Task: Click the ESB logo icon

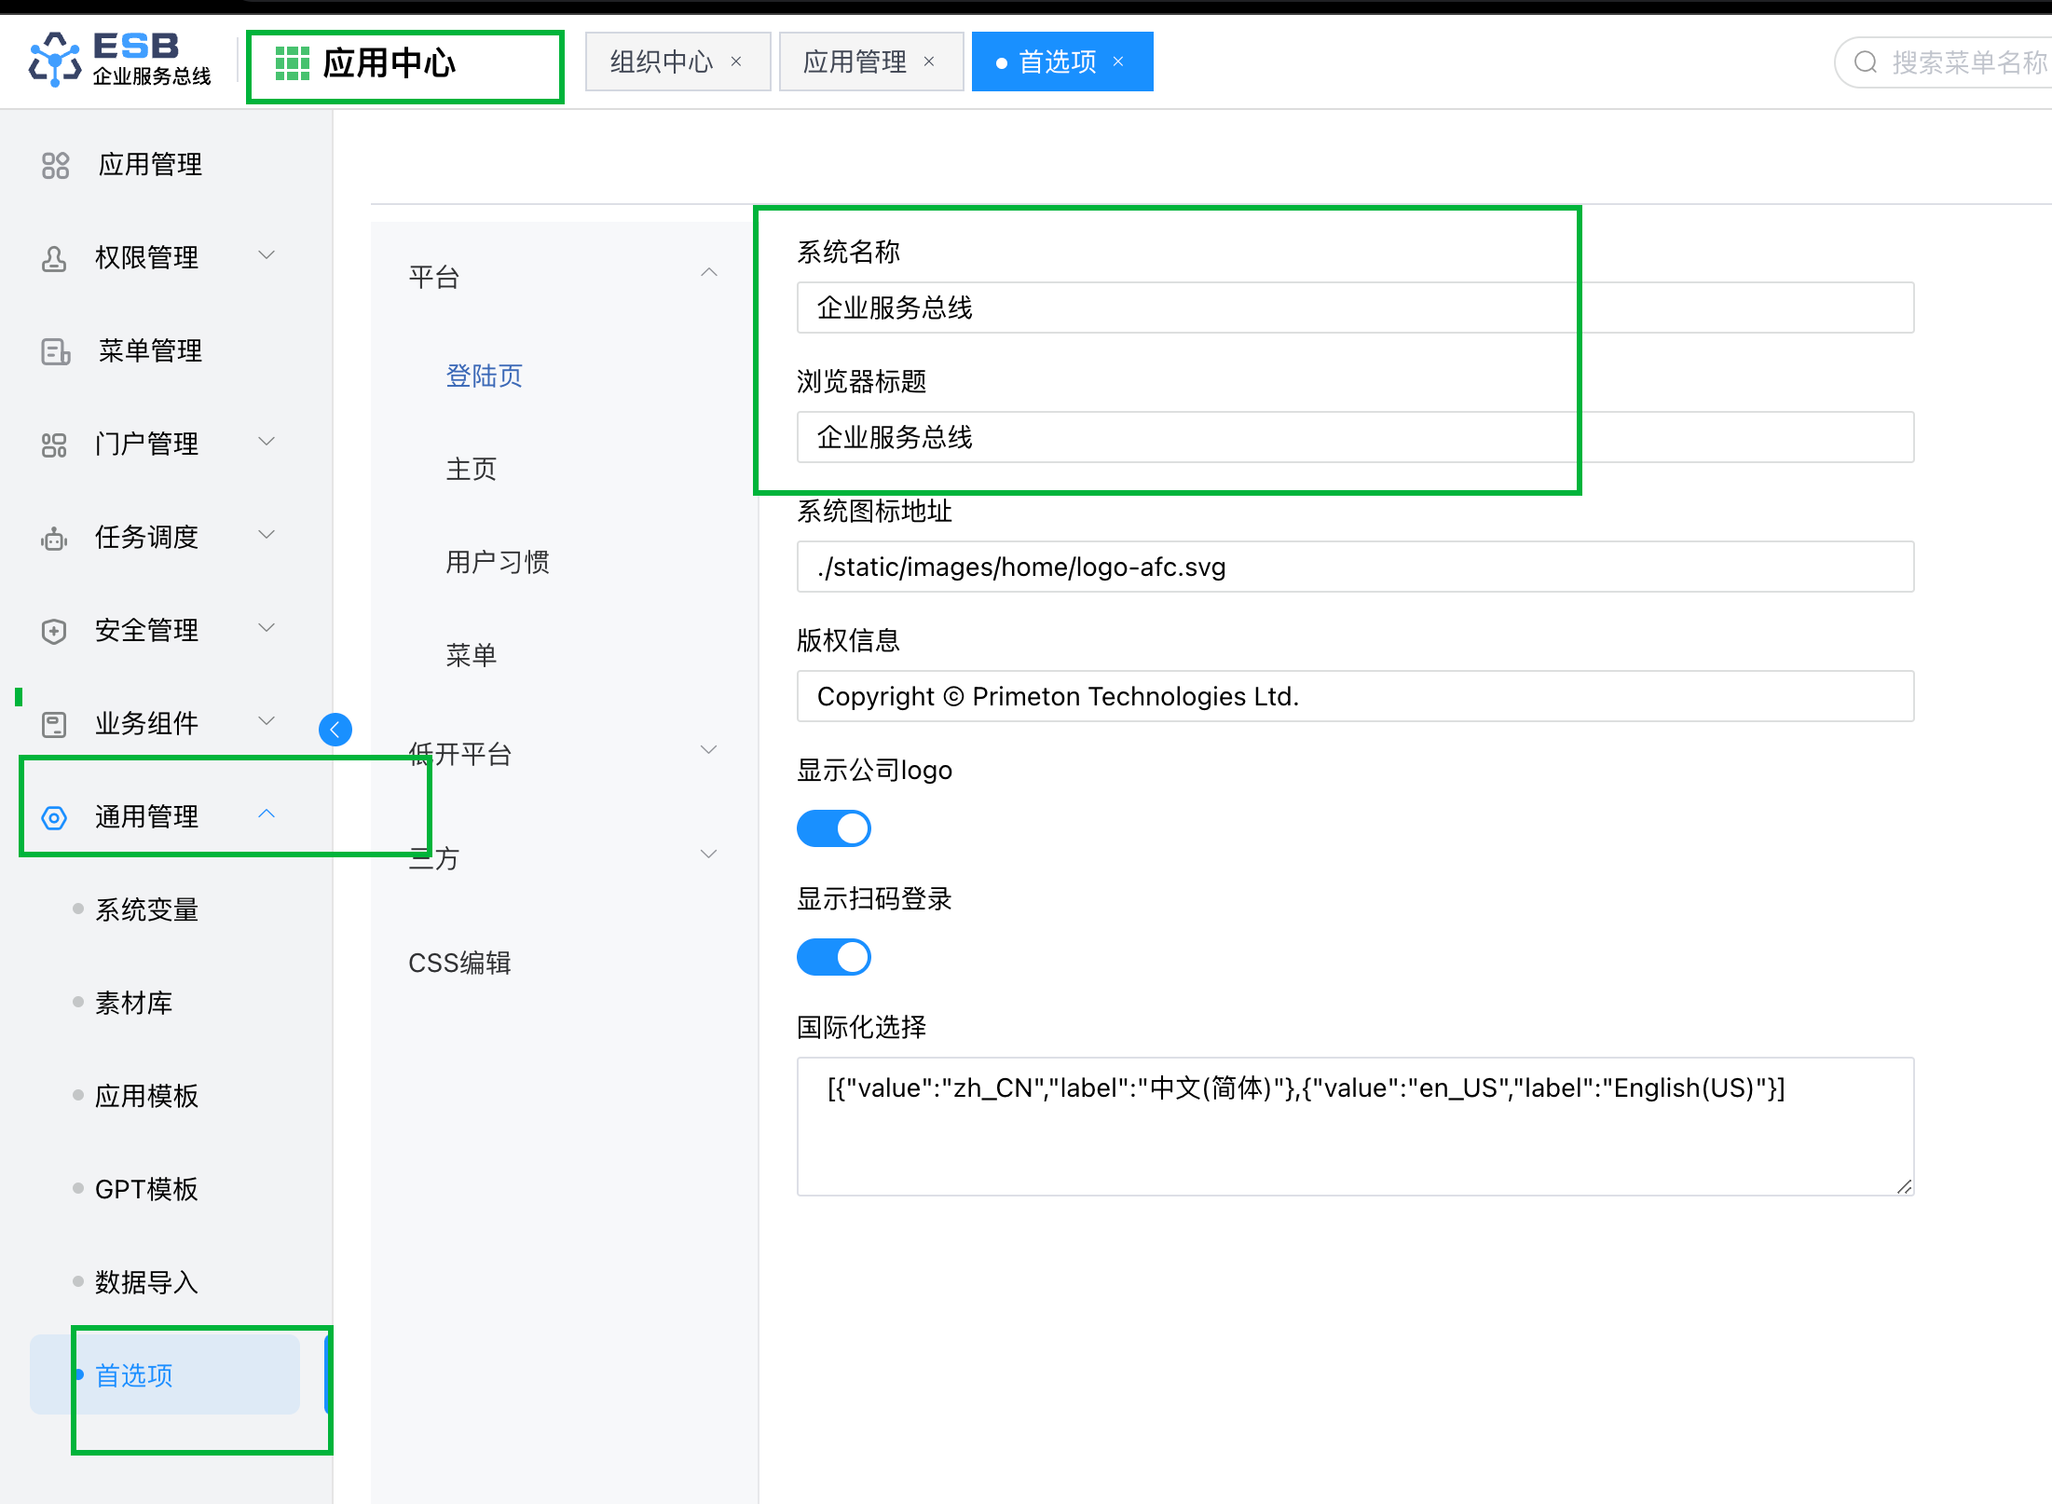Action: coord(55,61)
